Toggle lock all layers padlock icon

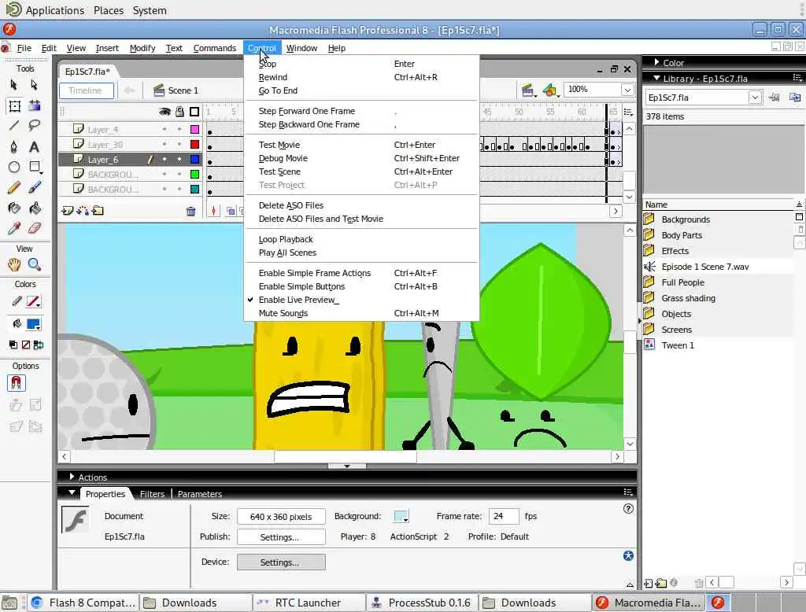[x=179, y=112]
